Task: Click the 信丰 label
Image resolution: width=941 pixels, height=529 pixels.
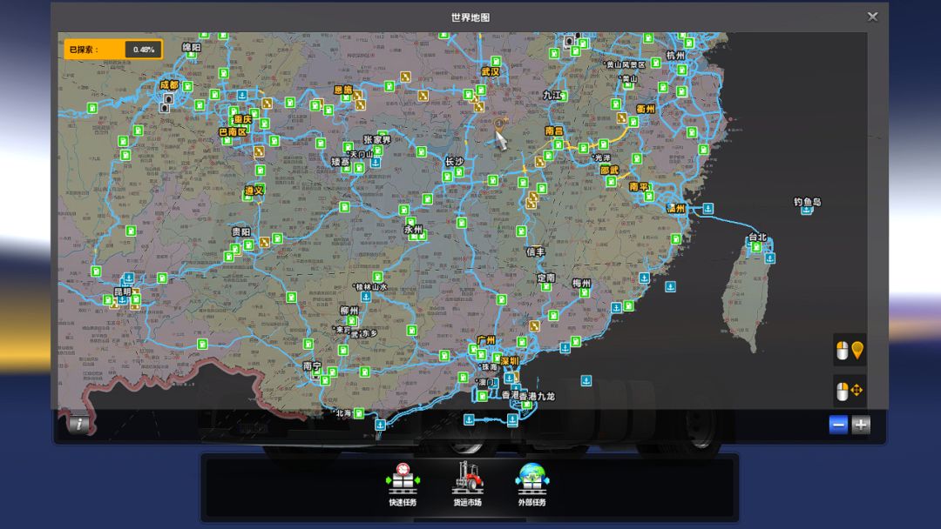Action: point(535,251)
